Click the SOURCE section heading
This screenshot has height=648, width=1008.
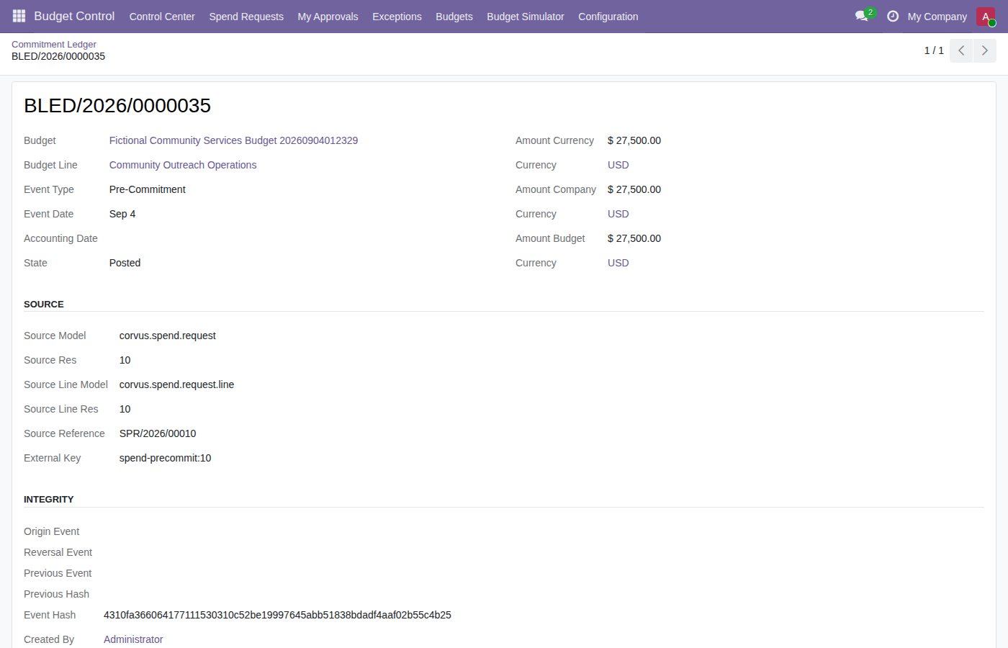pos(44,304)
